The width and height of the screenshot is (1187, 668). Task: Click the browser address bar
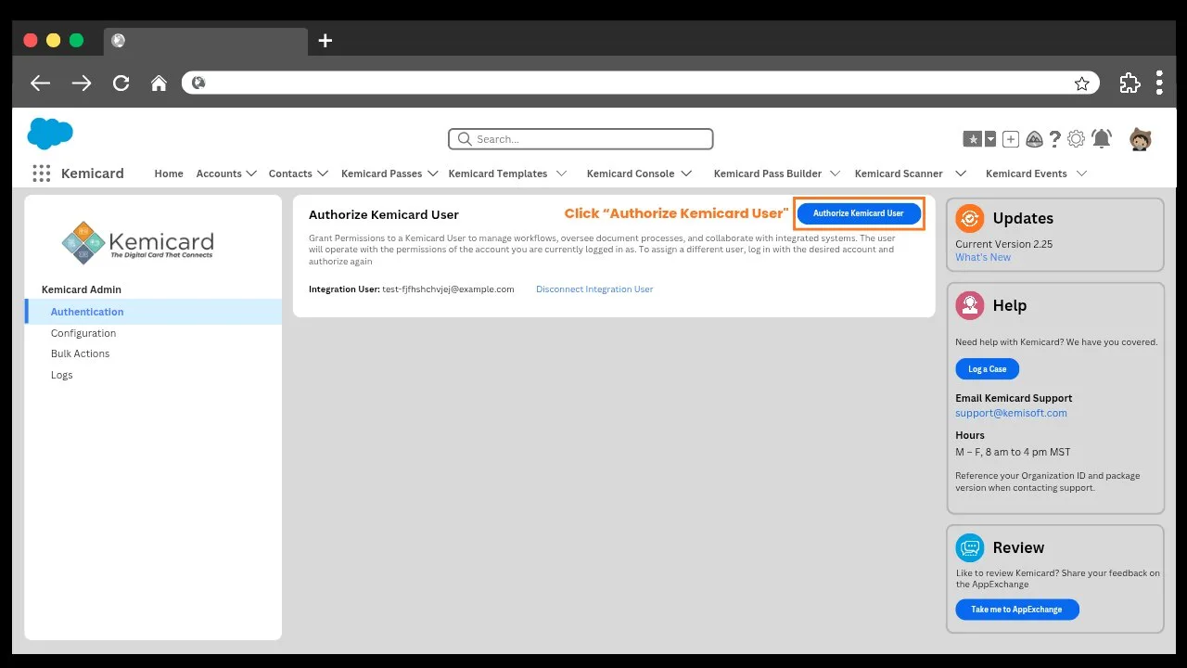pyautogui.click(x=641, y=83)
